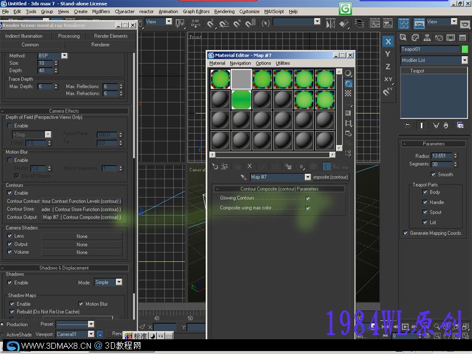Switch to the Indirect Illumination tab
The image size is (472, 354).
pos(24,36)
